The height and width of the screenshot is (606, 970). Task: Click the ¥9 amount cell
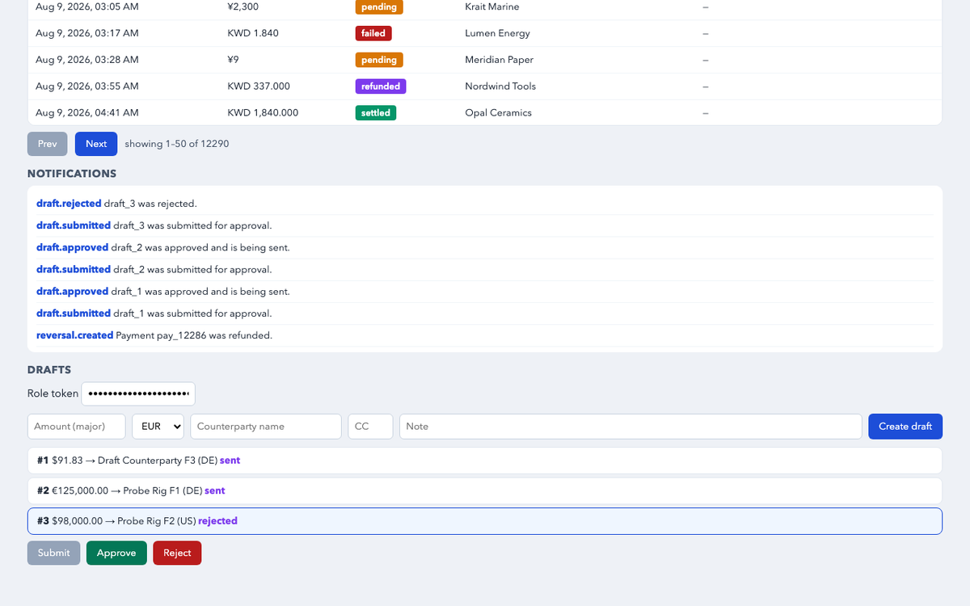click(233, 60)
